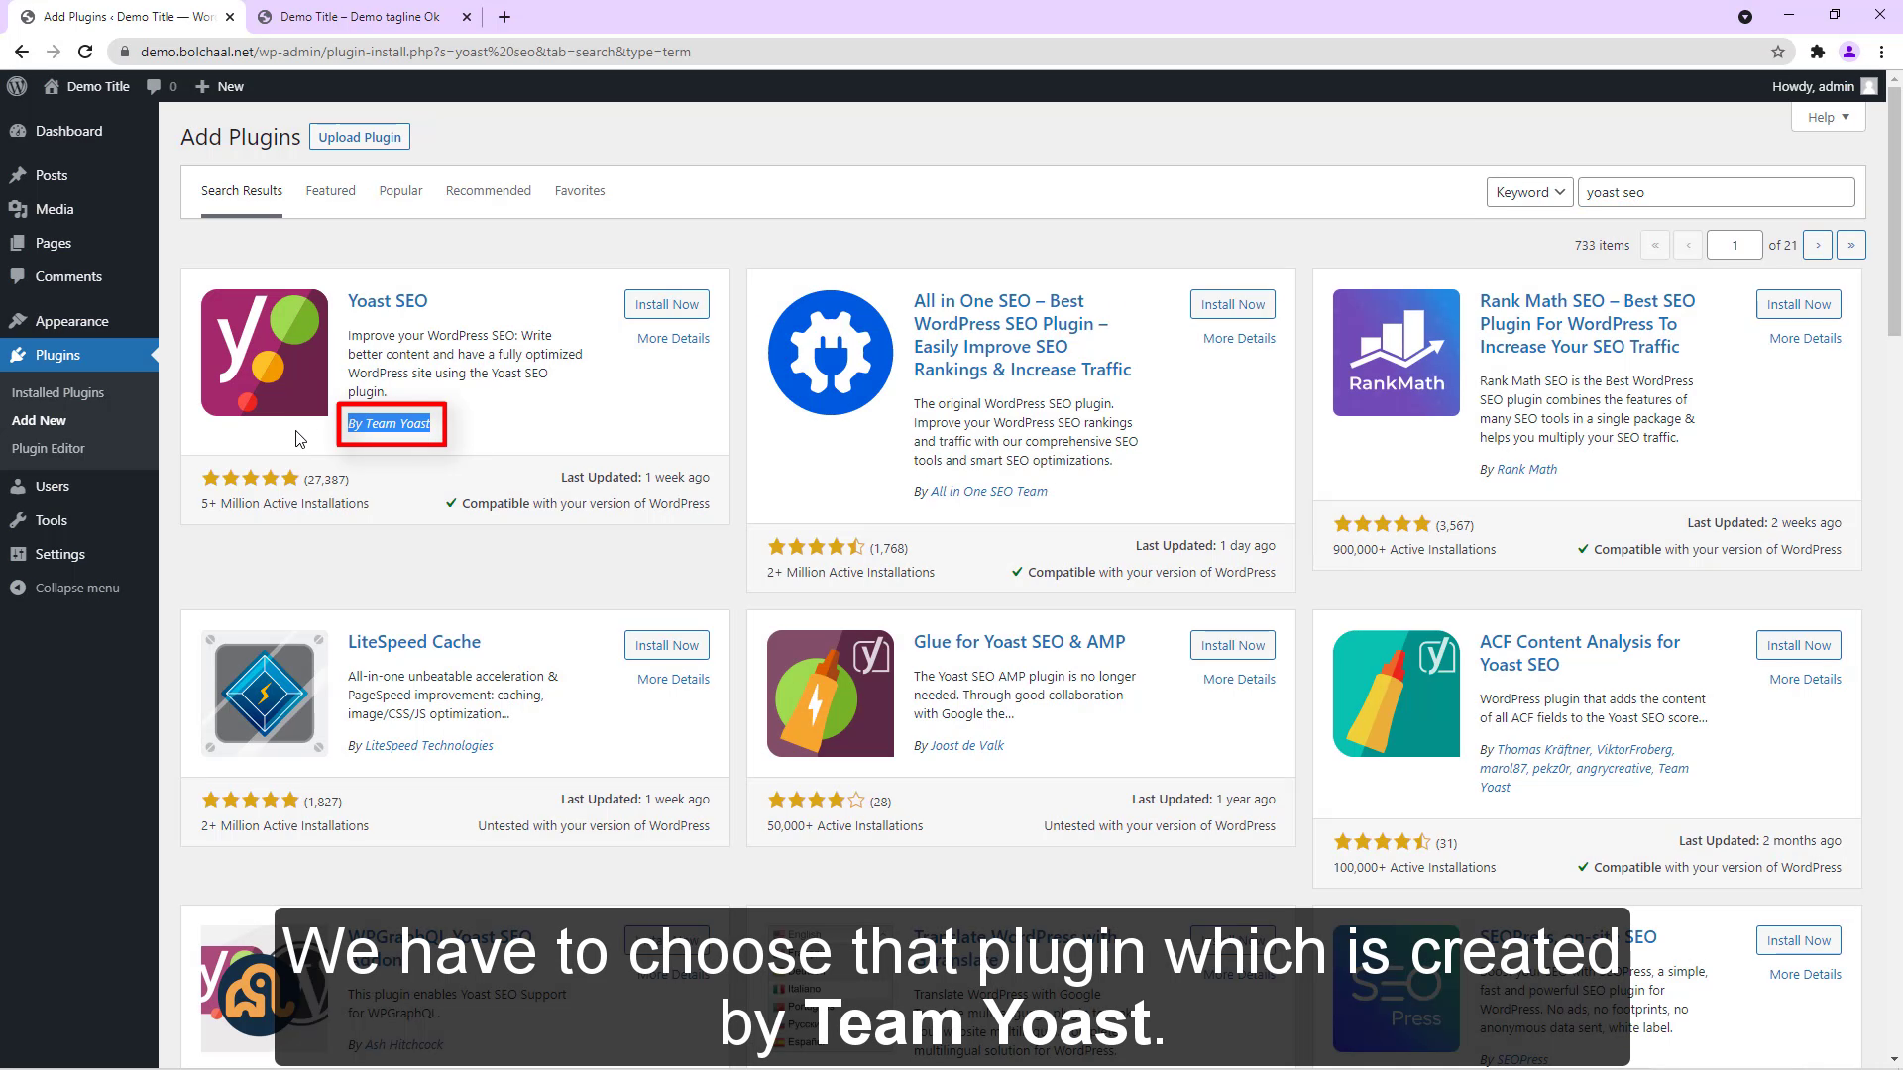Click the All in One SEO plugin icon
The width and height of the screenshot is (1903, 1070).
(831, 353)
